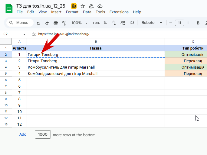The width and height of the screenshot is (207, 155).
Task: Click the move to Drive folder icon
Action: click(91, 6)
